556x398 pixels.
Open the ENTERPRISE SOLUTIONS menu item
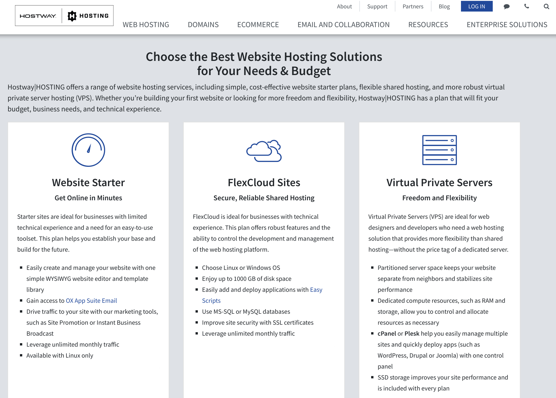(x=507, y=25)
